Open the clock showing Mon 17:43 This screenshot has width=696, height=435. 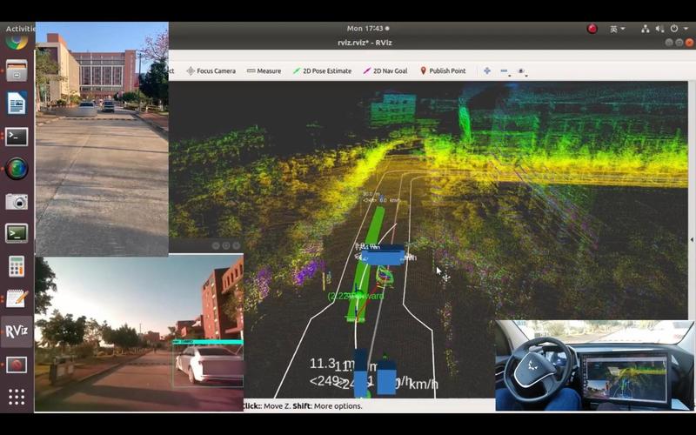pyautogui.click(x=367, y=28)
